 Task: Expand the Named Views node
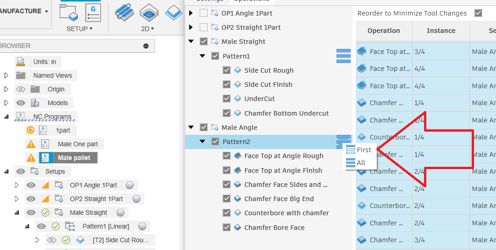(6, 75)
